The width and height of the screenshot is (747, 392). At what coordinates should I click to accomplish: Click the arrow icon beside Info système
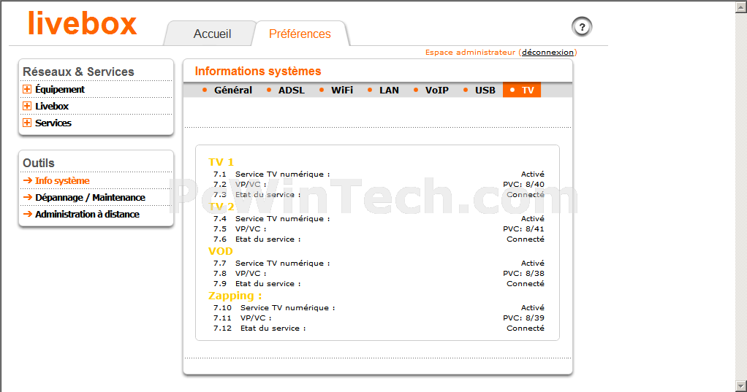coord(28,181)
